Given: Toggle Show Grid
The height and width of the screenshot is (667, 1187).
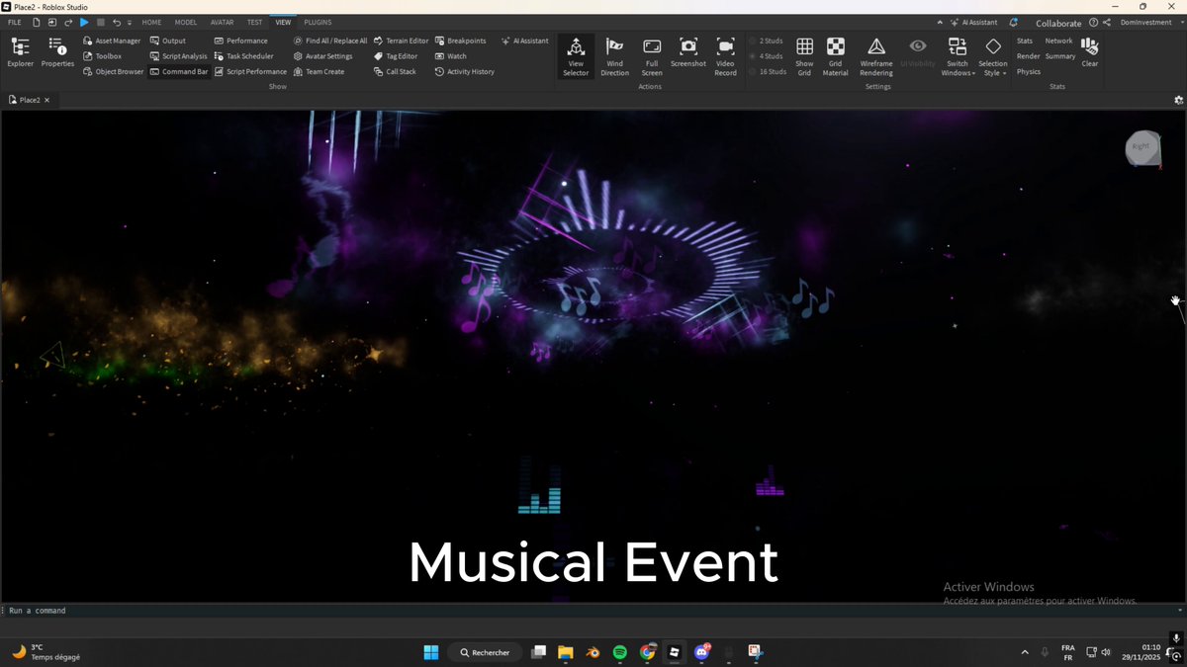Looking at the screenshot, I should coord(804,57).
